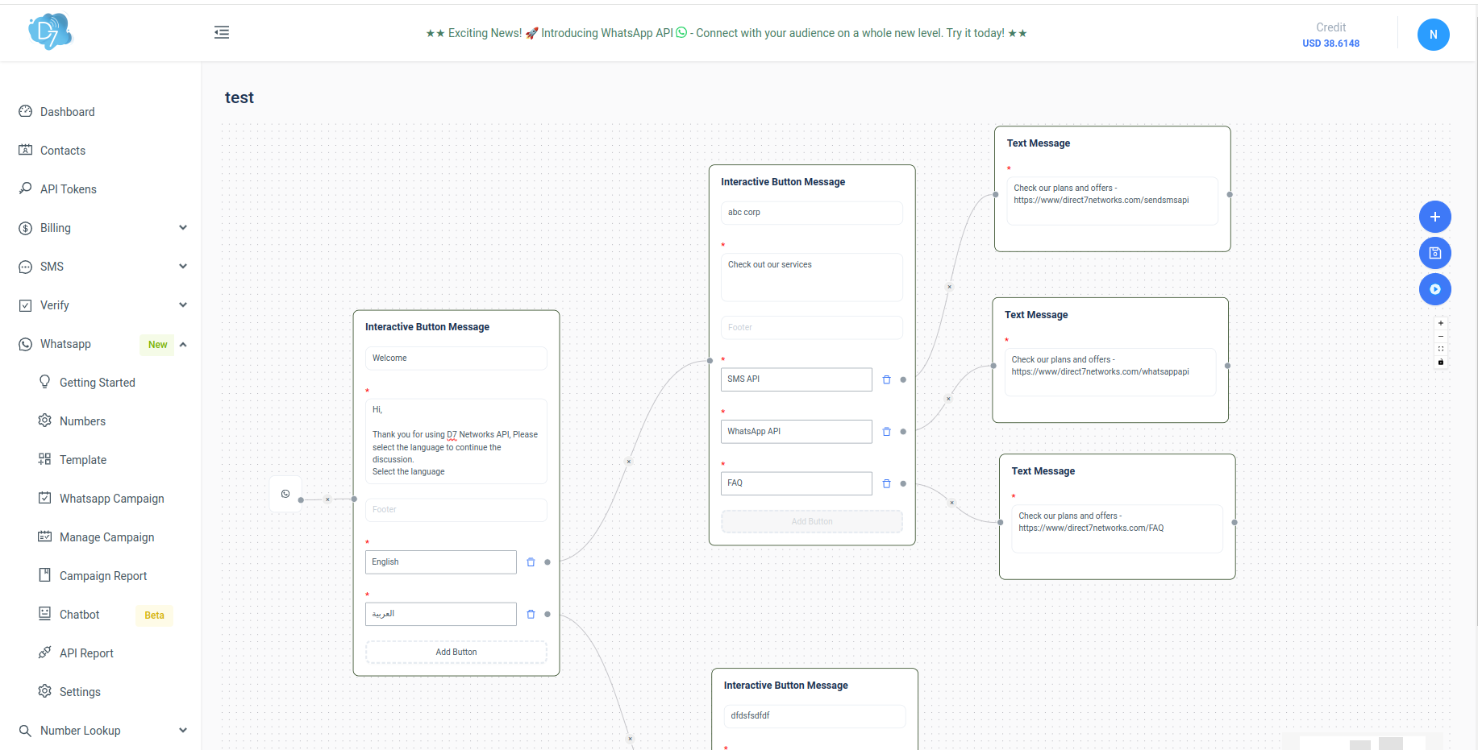Zoom out using canvas controls minus

pyautogui.click(x=1441, y=336)
